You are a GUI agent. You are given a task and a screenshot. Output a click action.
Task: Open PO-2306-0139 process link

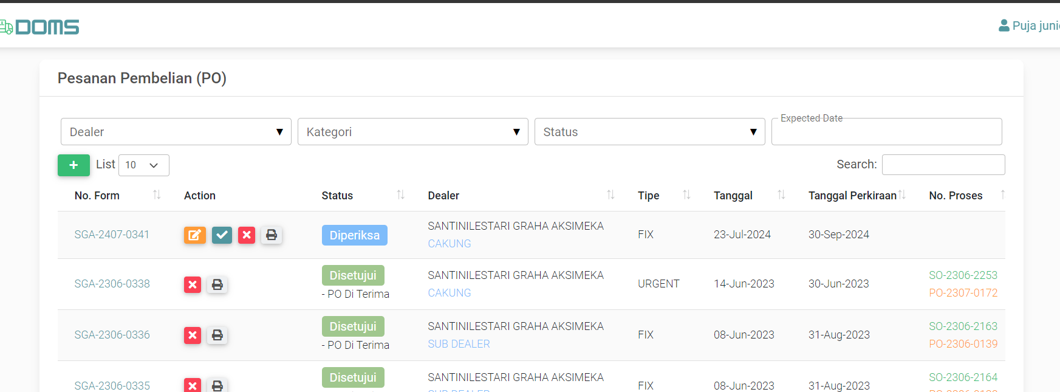click(963, 344)
